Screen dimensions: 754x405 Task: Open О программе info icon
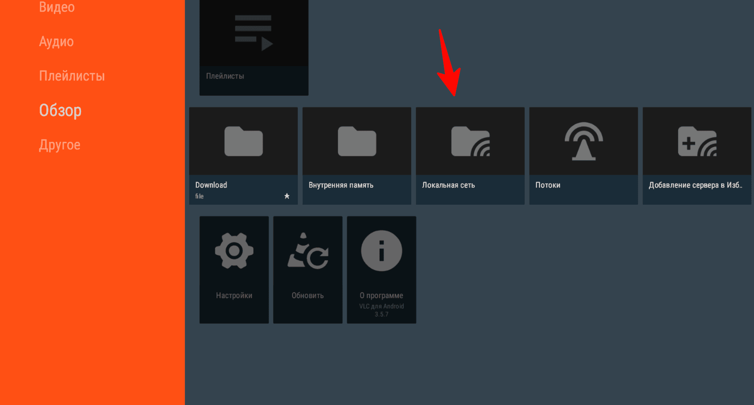tap(381, 250)
